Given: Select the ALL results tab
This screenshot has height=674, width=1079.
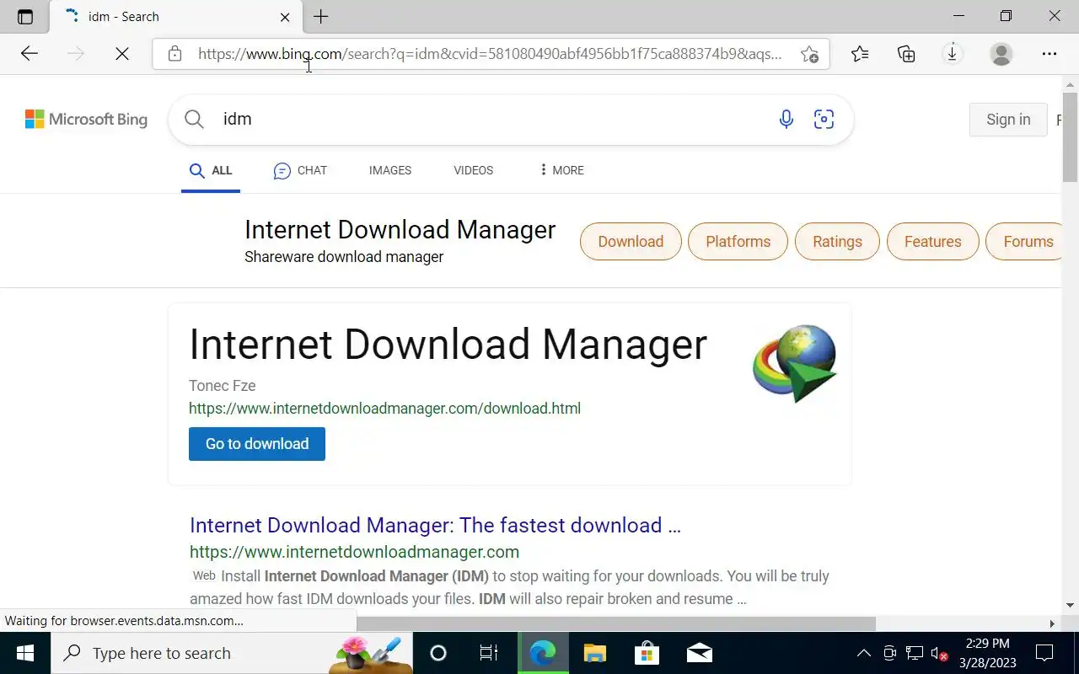Looking at the screenshot, I should point(211,170).
